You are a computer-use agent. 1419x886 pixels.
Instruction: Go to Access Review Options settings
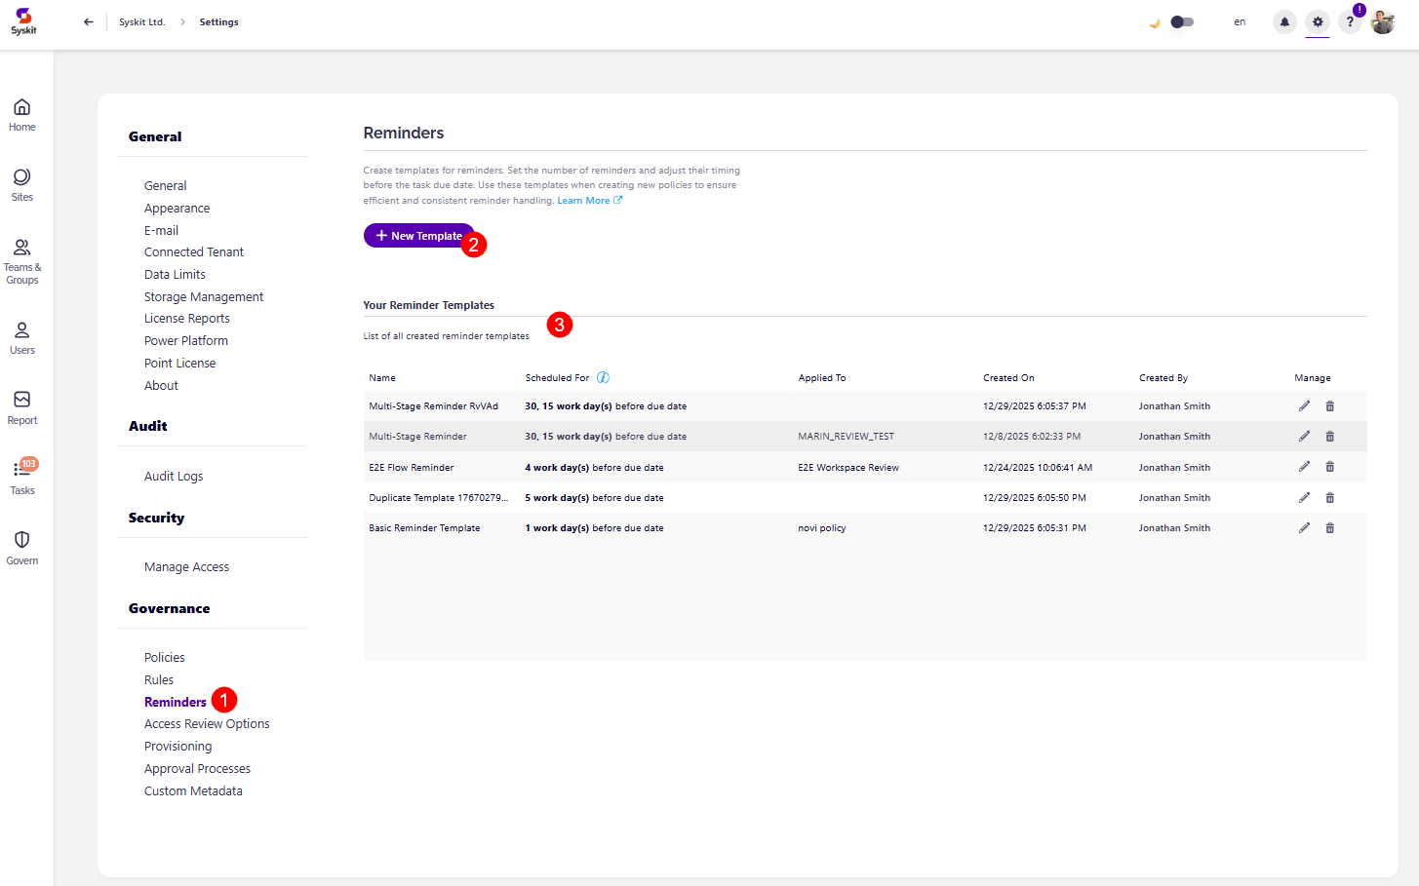[207, 724]
